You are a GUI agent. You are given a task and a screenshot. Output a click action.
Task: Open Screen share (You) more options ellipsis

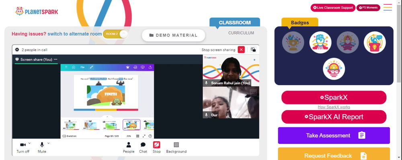pyautogui.click(x=55, y=59)
